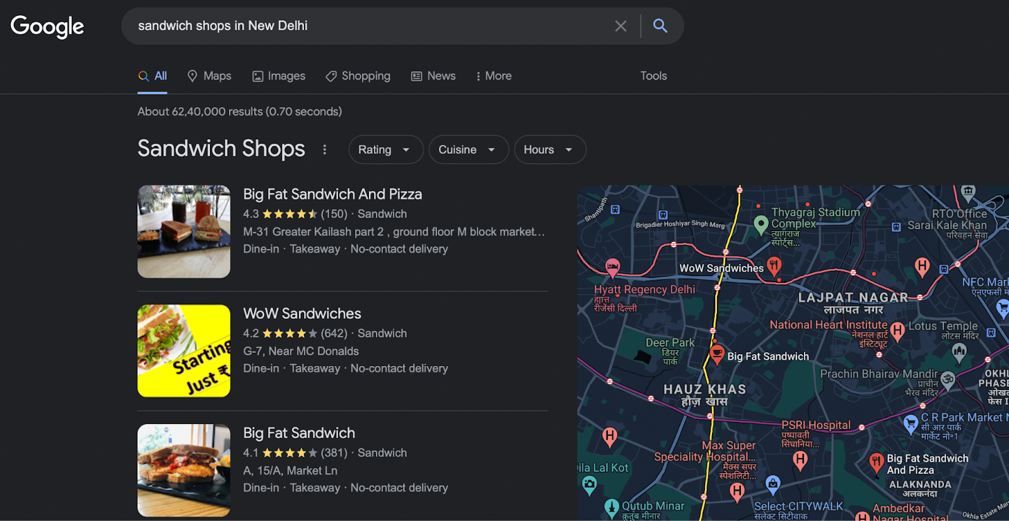The height and width of the screenshot is (521, 1009).
Task: Click address 'A, 15/A, Market Ln'
Action: pyautogui.click(x=290, y=471)
